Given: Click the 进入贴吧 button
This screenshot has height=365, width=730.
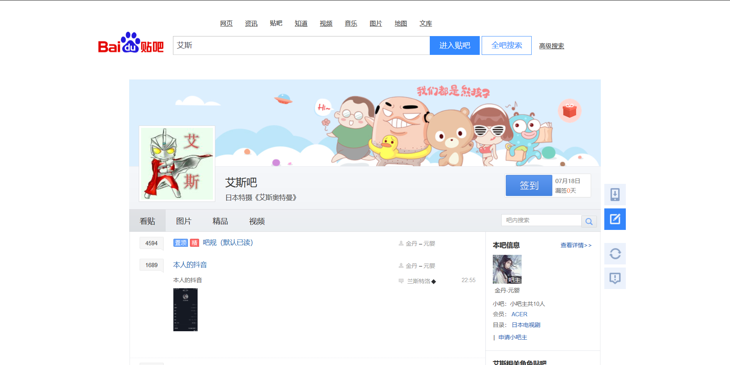Looking at the screenshot, I should click(455, 45).
